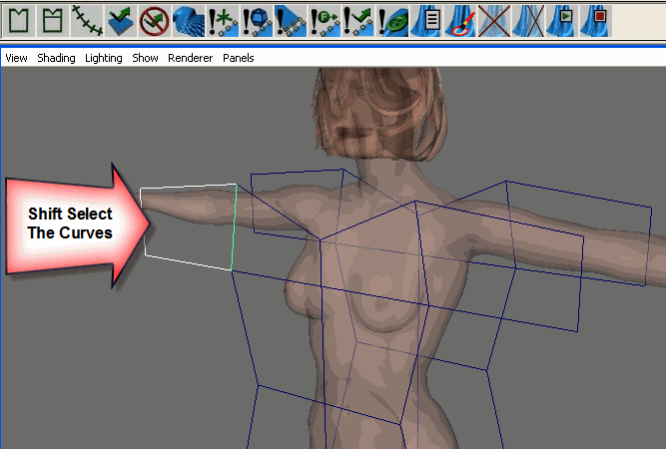
Task: Open the Panels menu
Action: pyautogui.click(x=238, y=58)
